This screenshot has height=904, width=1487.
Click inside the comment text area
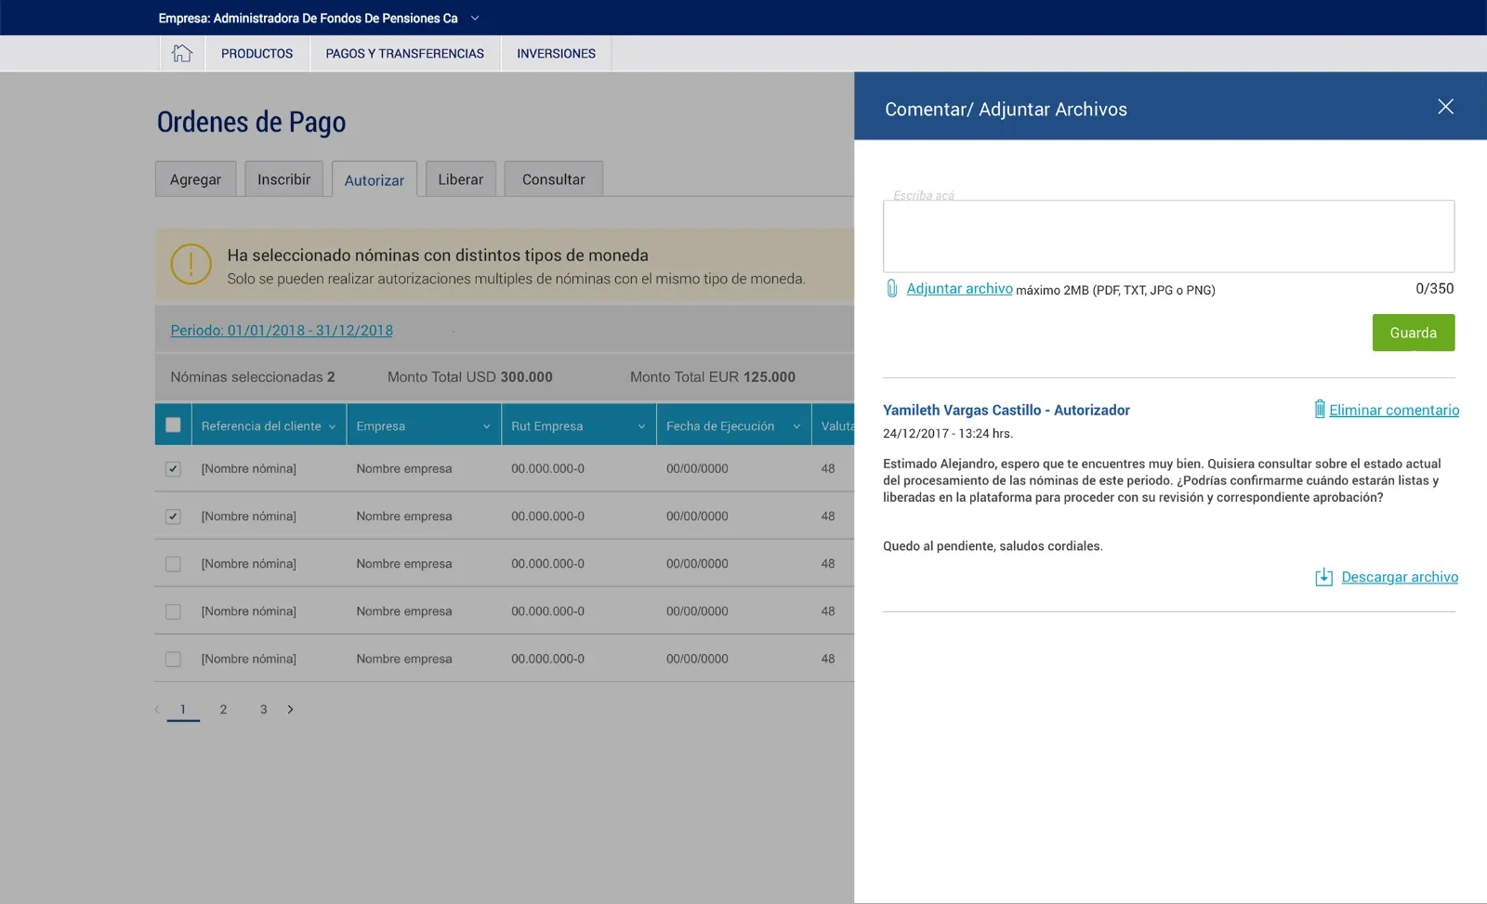[x=1168, y=236]
